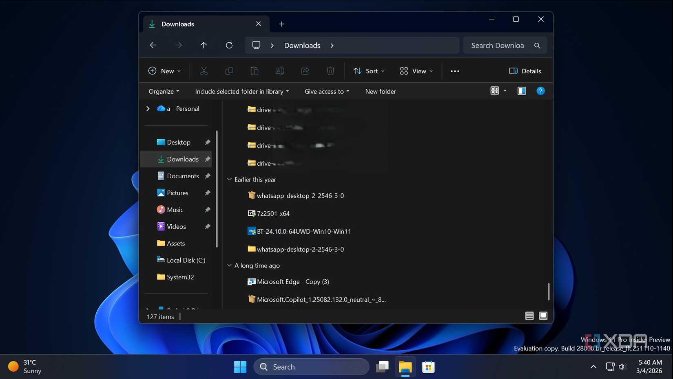Screen dimensions: 673x379
Task: Go back with the left arrow
Action: [x=153, y=45]
